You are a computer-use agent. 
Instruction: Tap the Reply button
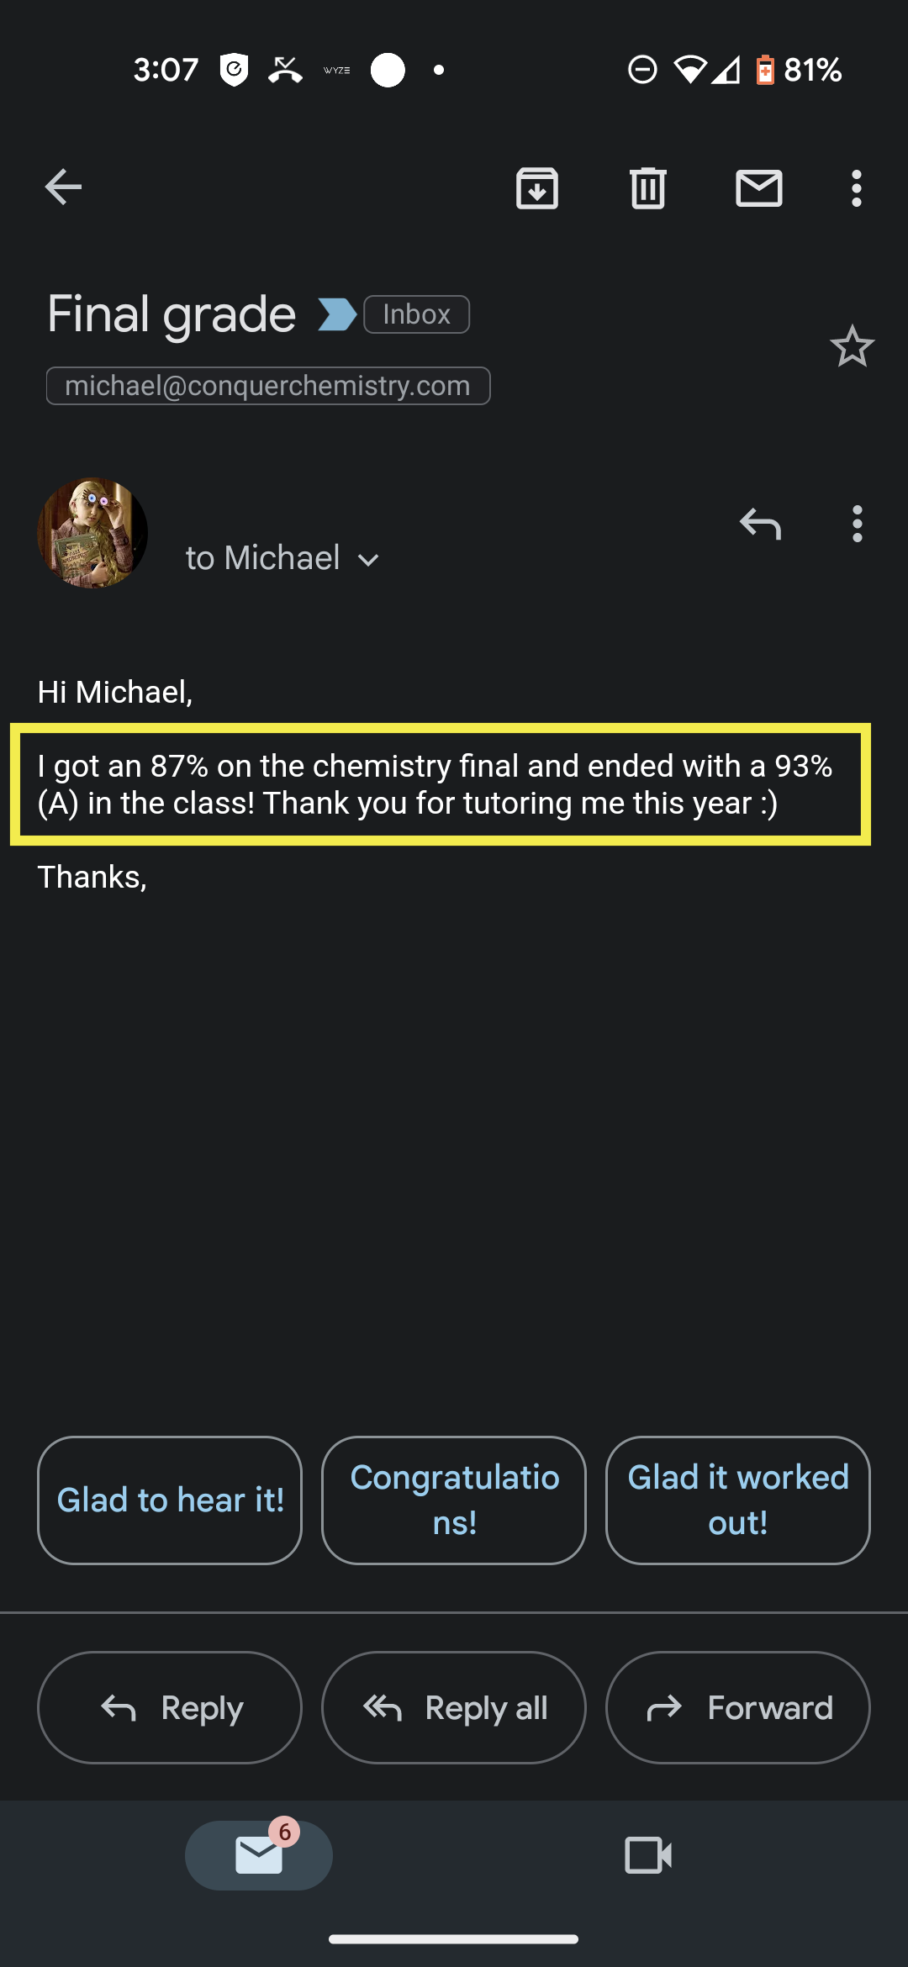click(x=170, y=1707)
